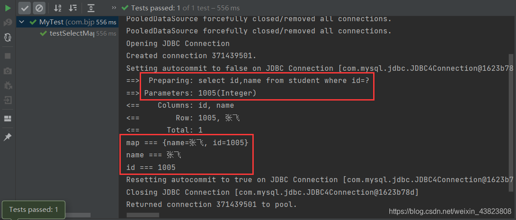The width and height of the screenshot is (516, 220).
Task: Click the Dump Threads camera icon
Action: (x=8, y=71)
